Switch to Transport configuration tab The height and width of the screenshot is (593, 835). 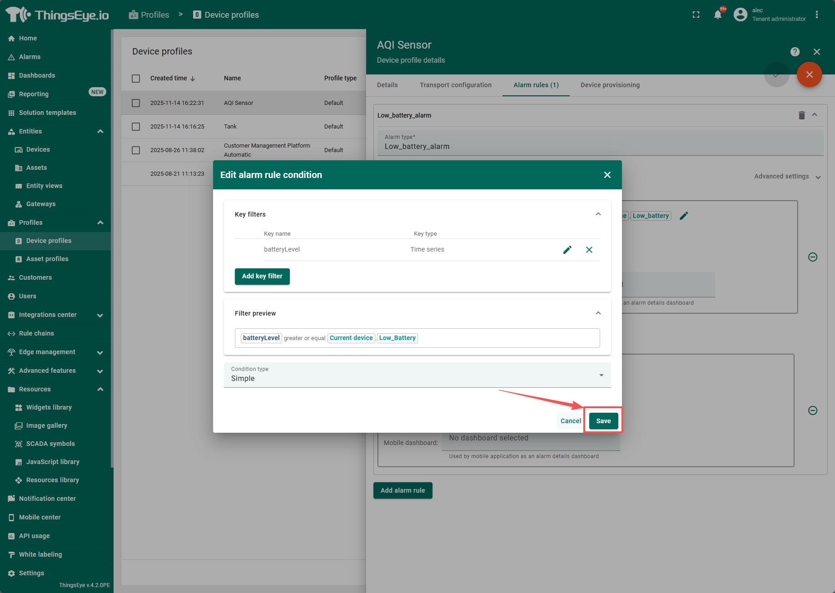pos(455,85)
